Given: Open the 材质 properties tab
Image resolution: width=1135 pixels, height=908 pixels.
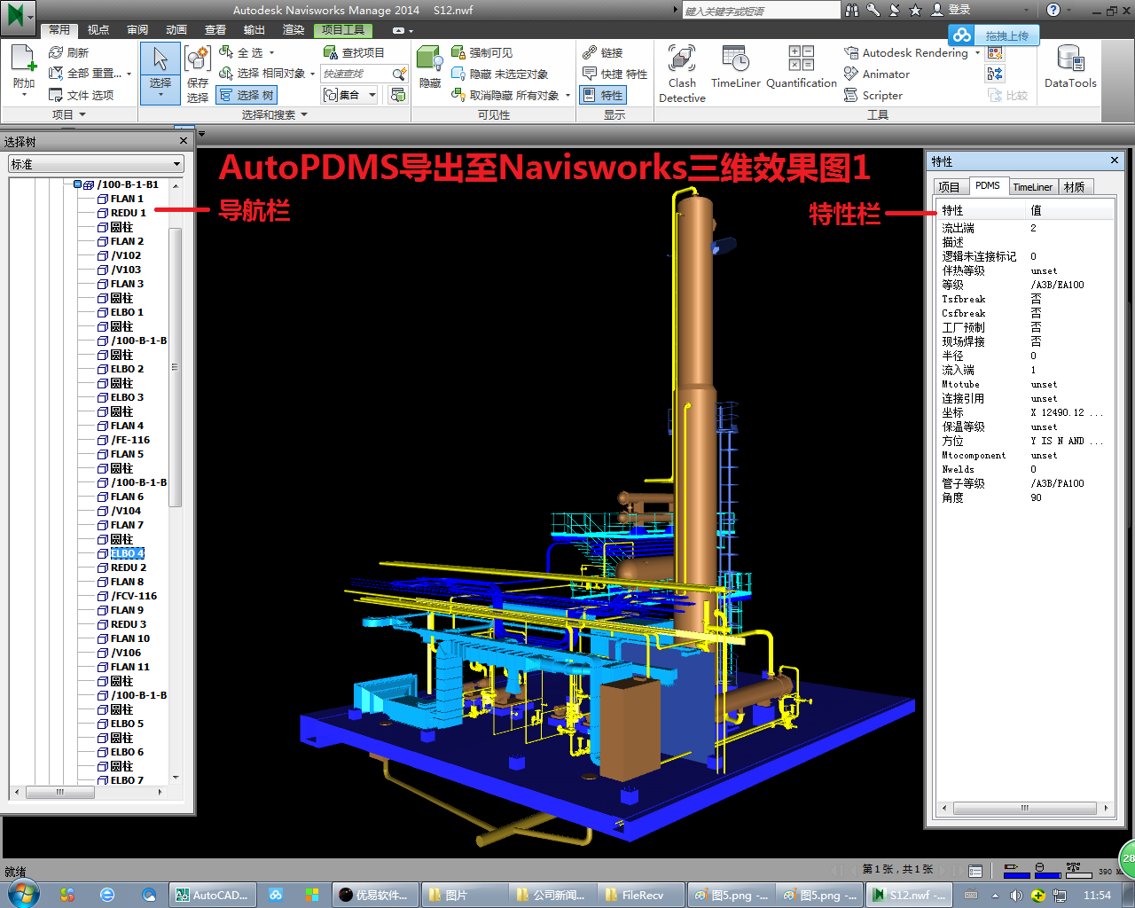Looking at the screenshot, I should coord(1074,187).
